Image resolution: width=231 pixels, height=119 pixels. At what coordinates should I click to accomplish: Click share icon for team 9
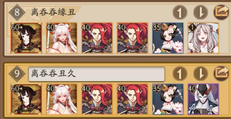point(222,74)
